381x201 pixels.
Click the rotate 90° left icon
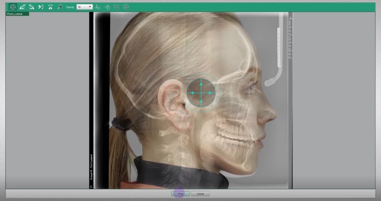click(22, 7)
